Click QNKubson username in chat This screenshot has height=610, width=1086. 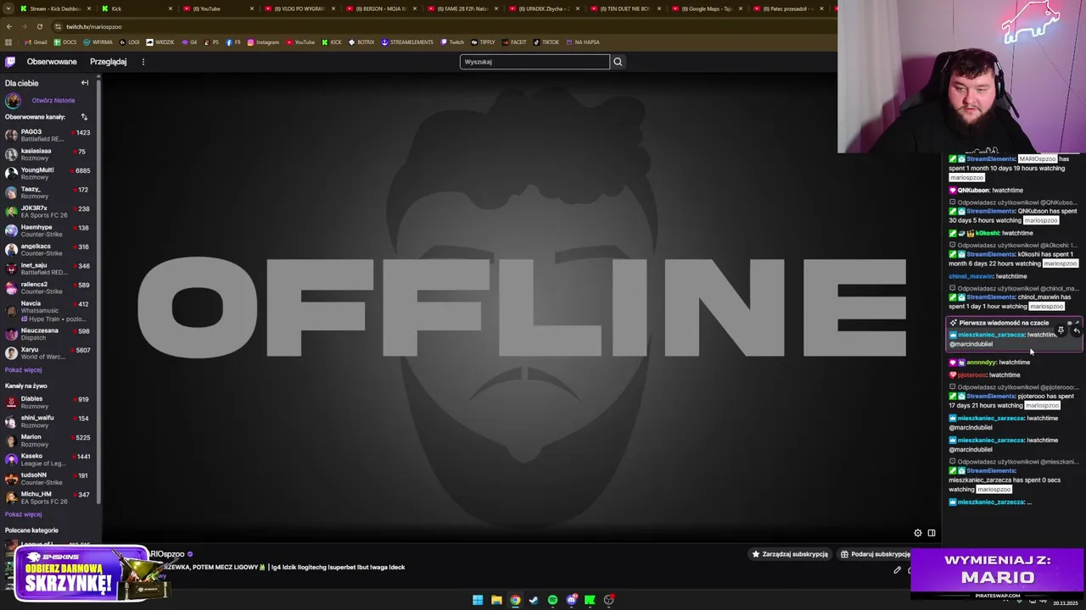coord(973,191)
